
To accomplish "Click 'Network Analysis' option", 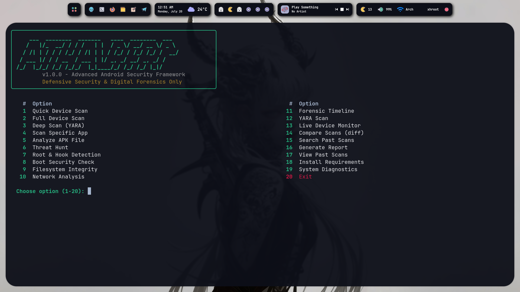I will pyautogui.click(x=58, y=177).
